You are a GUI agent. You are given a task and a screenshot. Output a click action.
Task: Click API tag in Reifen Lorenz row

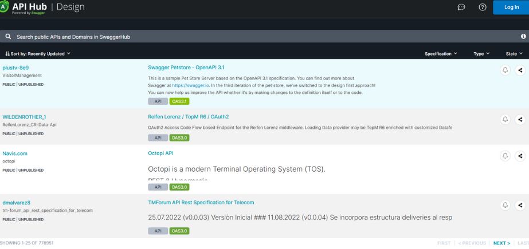[158, 137]
